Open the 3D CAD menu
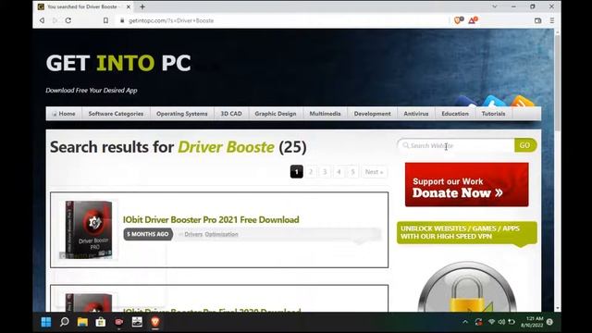The height and width of the screenshot is (333, 592). pyautogui.click(x=231, y=114)
